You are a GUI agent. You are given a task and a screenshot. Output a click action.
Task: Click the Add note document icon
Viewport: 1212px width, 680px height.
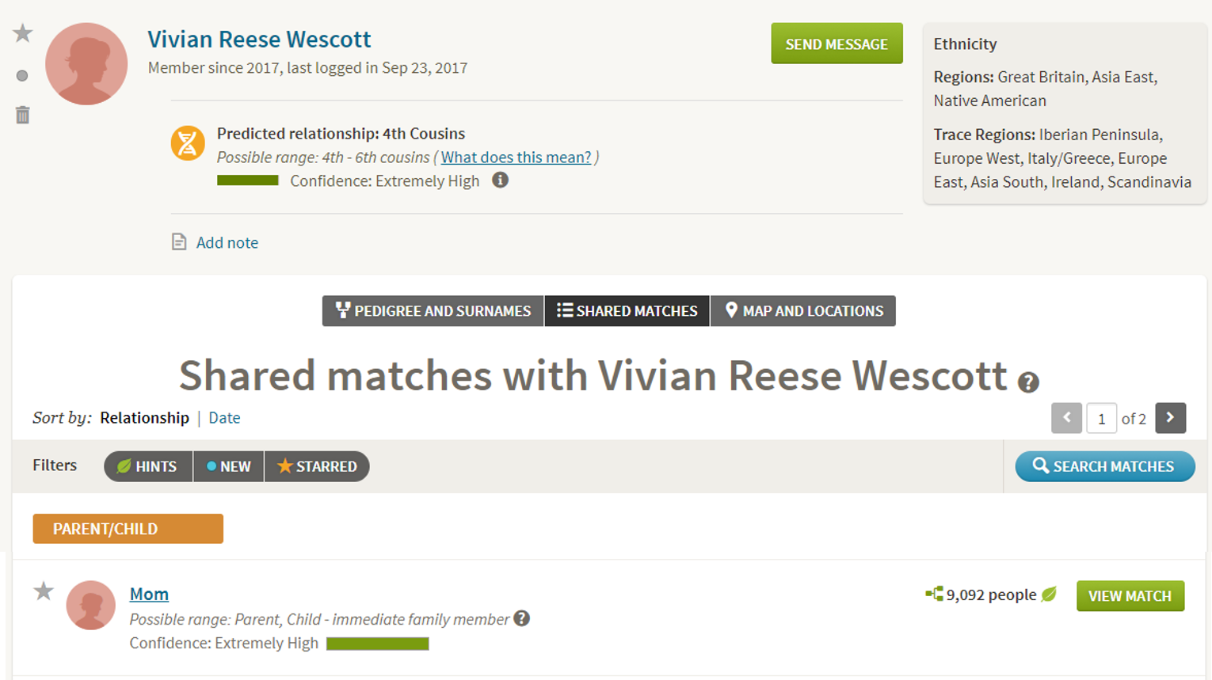pos(179,241)
